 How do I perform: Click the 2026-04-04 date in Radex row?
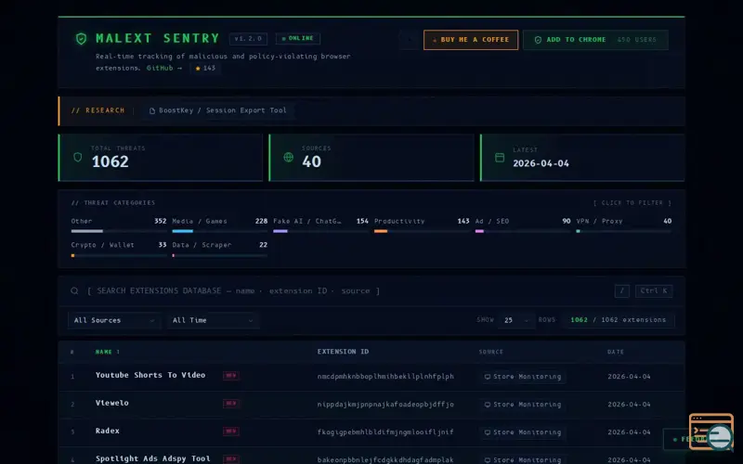click(629, 432)
